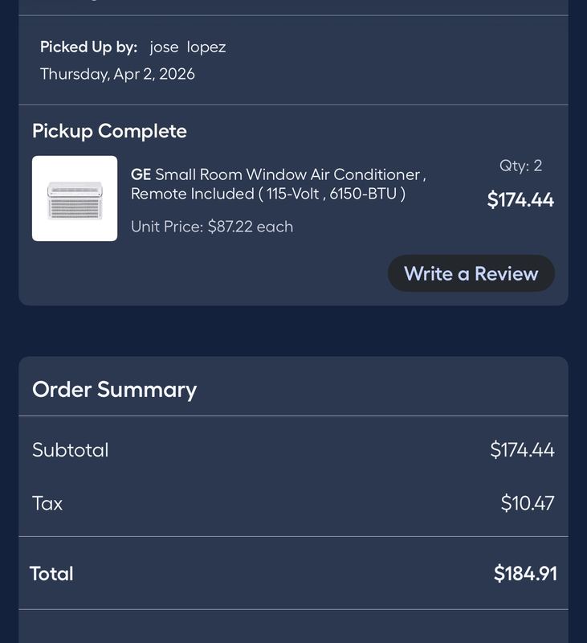This screenshot has width=587, height=643.
Task: Click the $174.44 subtotal amount
Action: tap(522, 450)
